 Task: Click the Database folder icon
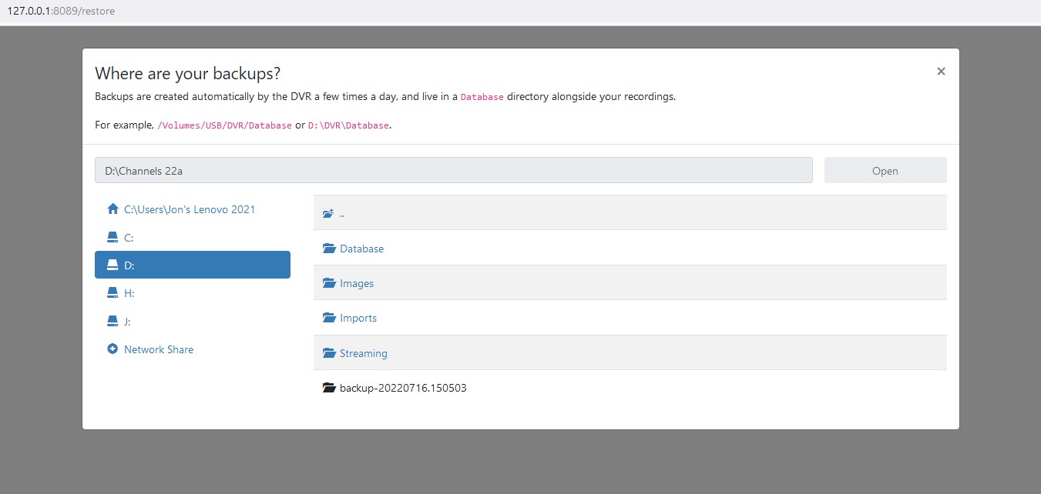pyautogui.click(x=329, y=249)
